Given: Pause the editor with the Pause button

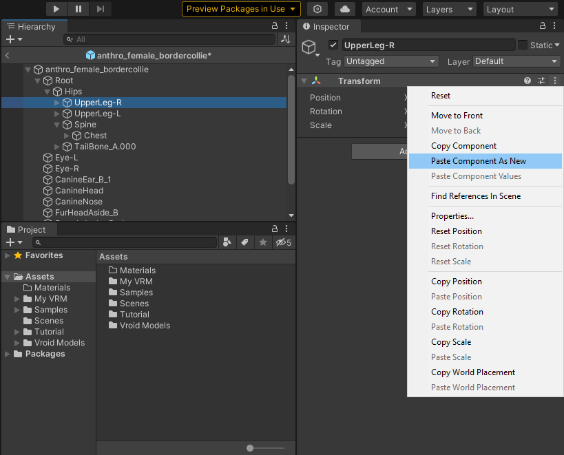Looking at the screenshot, I should (79, 9).
